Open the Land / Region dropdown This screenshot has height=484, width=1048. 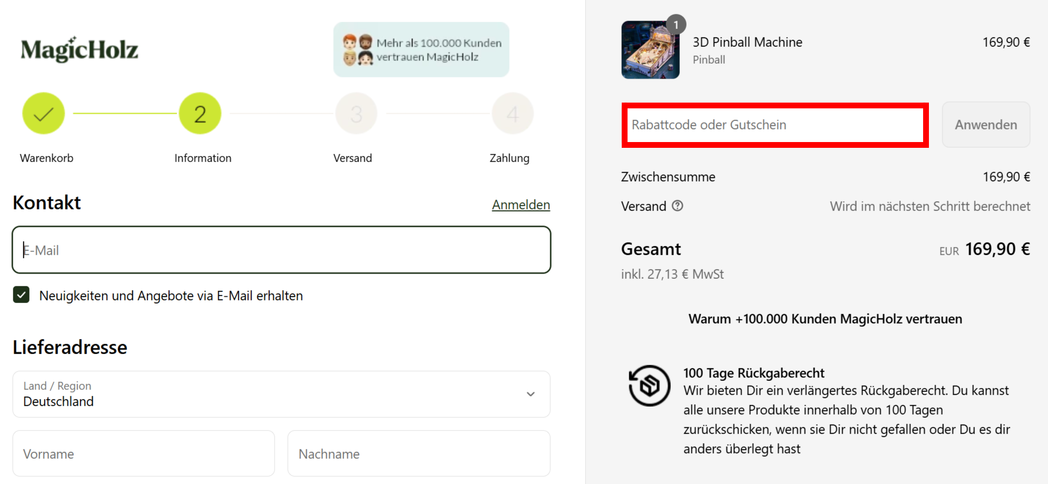pos(281,394)
